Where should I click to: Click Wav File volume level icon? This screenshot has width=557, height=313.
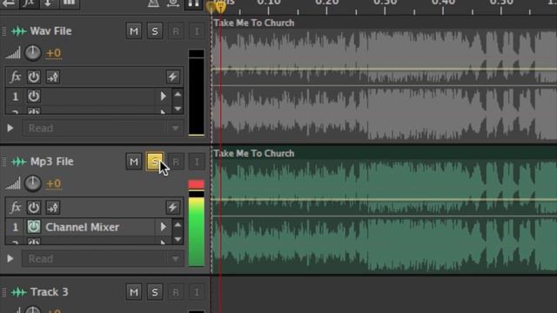pyautogui.click(x=13, y=53)
